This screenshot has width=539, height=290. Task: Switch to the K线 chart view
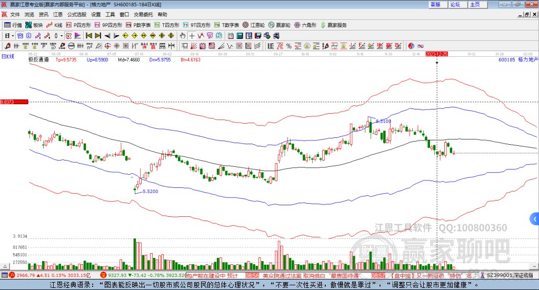(x=54, y=25)
